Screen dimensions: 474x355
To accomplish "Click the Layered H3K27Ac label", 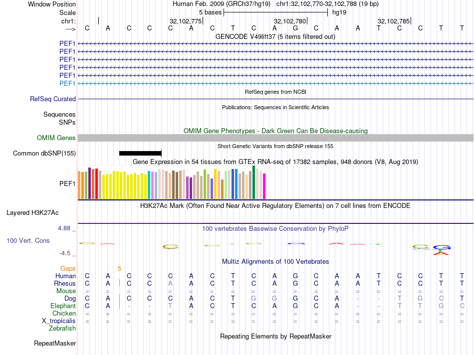I will 32,213.
